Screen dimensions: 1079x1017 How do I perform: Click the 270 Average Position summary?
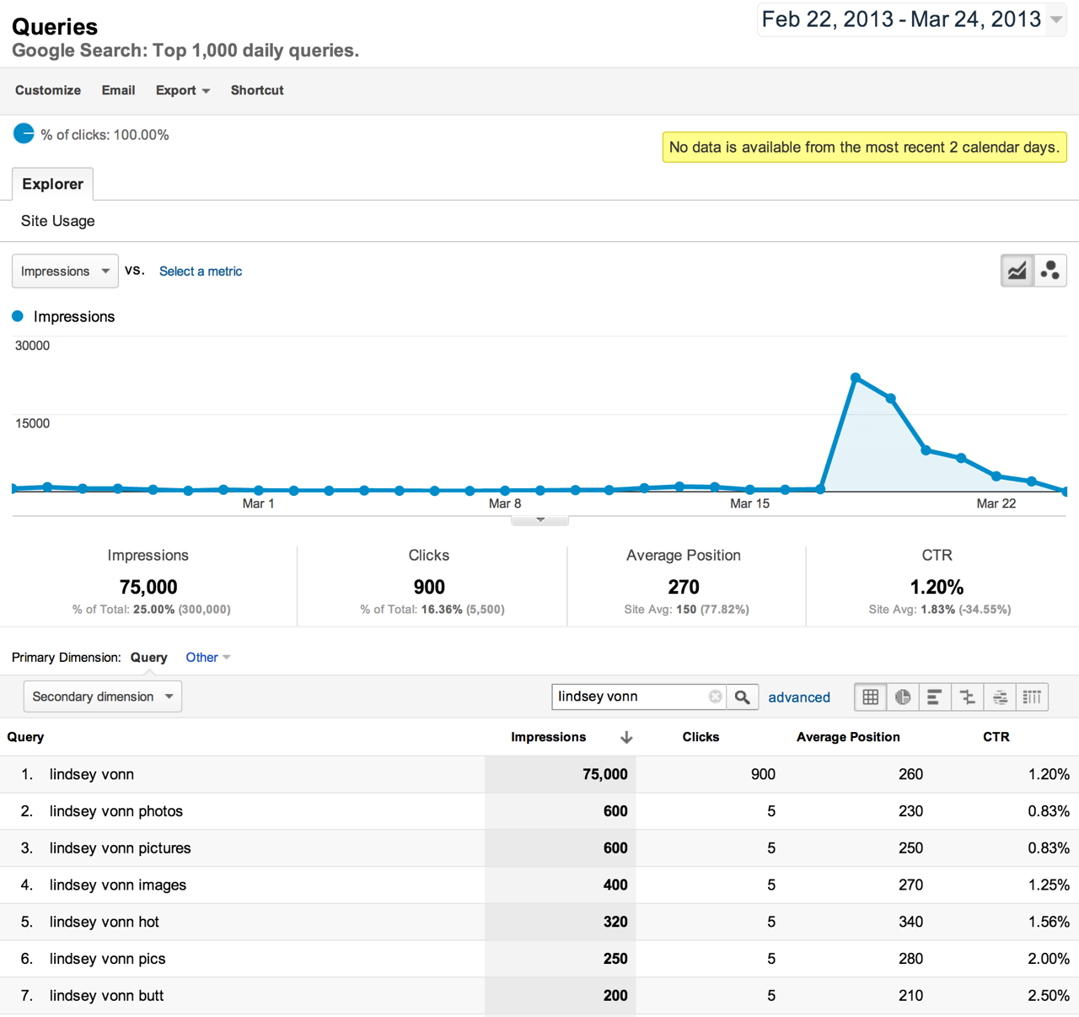(x=684, y=587)
